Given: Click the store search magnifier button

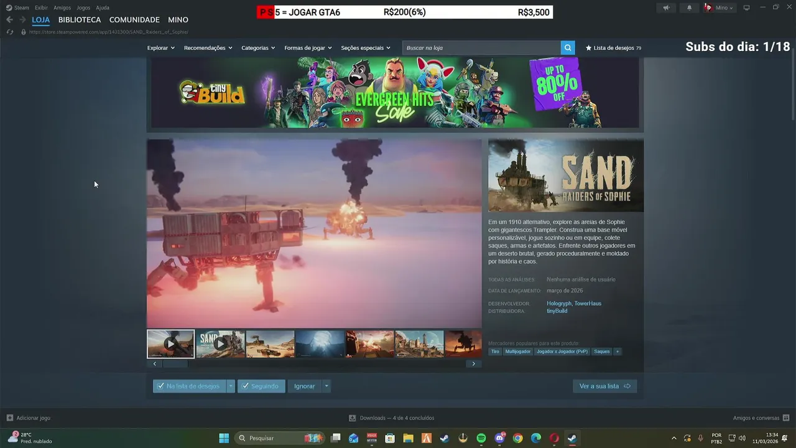Looking at the screenshot, I should pyautogui.click(x=567, y=48).
